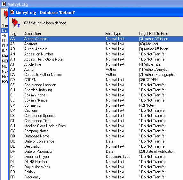
Task: Select the CM Comments row
Action: (x=96, y=105)
